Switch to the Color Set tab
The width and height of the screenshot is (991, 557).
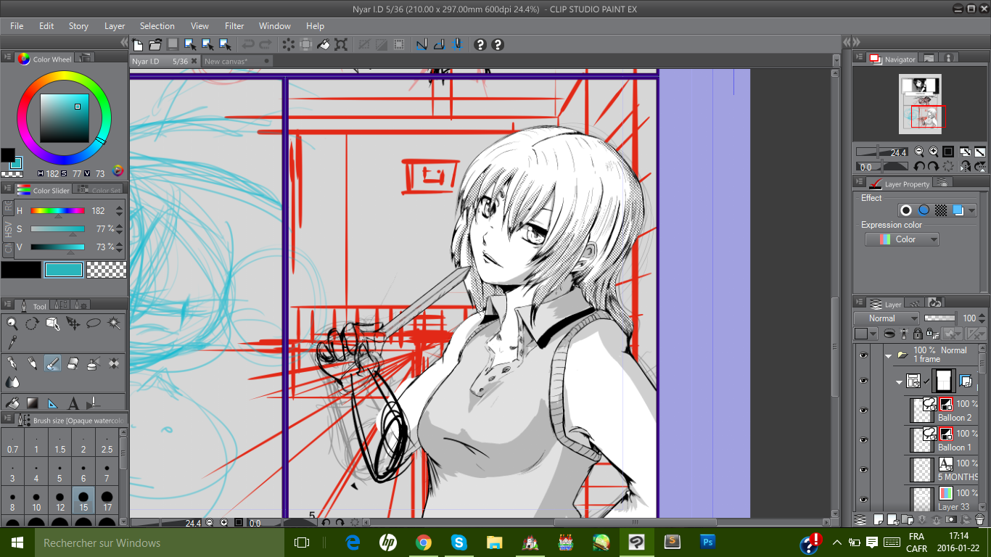click(x=99, y=191)
